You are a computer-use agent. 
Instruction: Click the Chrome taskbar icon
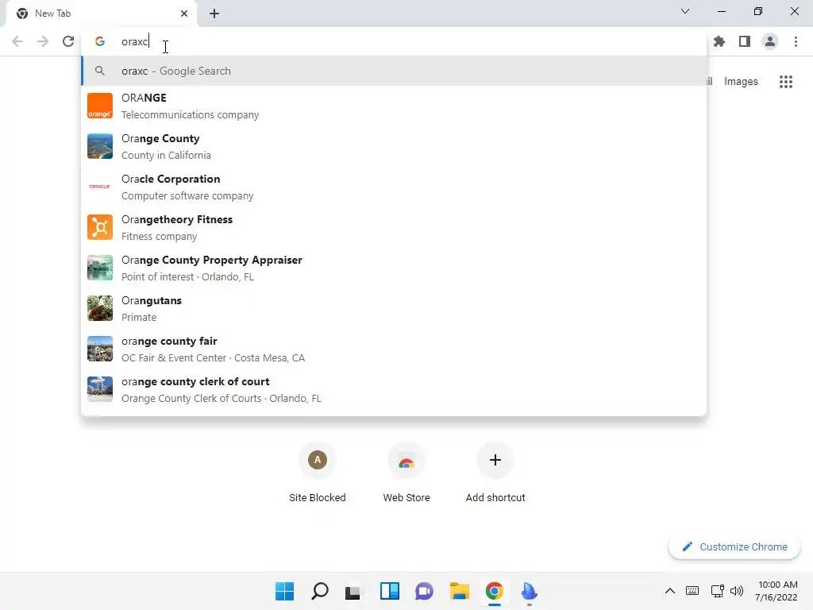point(494,591)
